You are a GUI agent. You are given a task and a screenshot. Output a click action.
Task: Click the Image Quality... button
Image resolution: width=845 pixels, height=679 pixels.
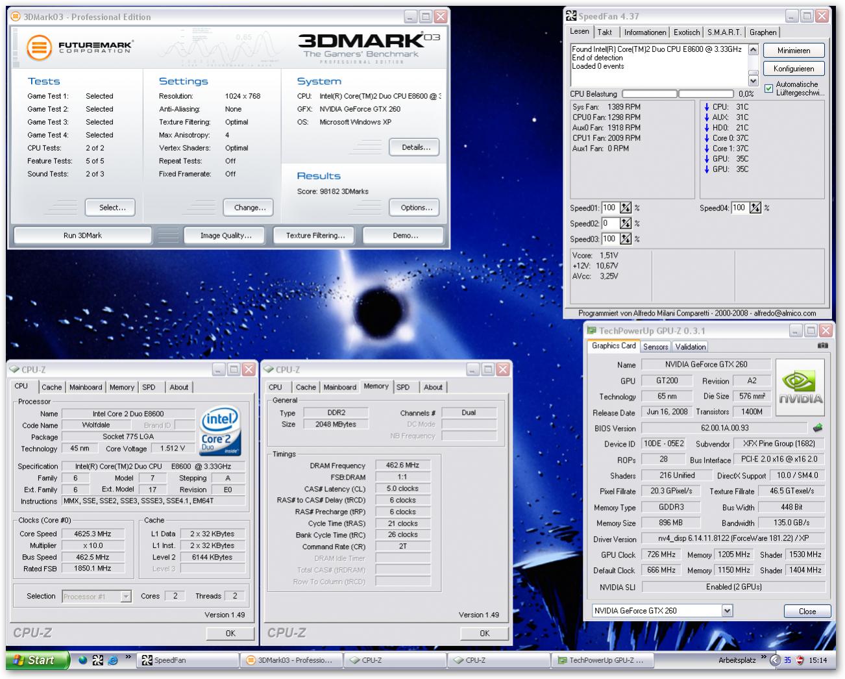(225, 236)
